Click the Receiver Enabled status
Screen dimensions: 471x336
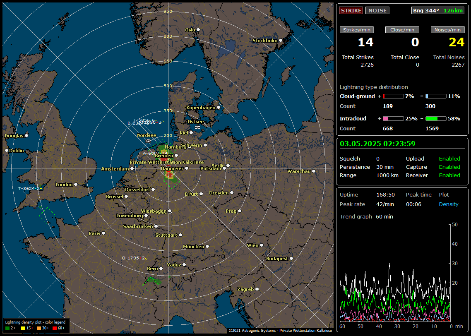click(449, 175)
